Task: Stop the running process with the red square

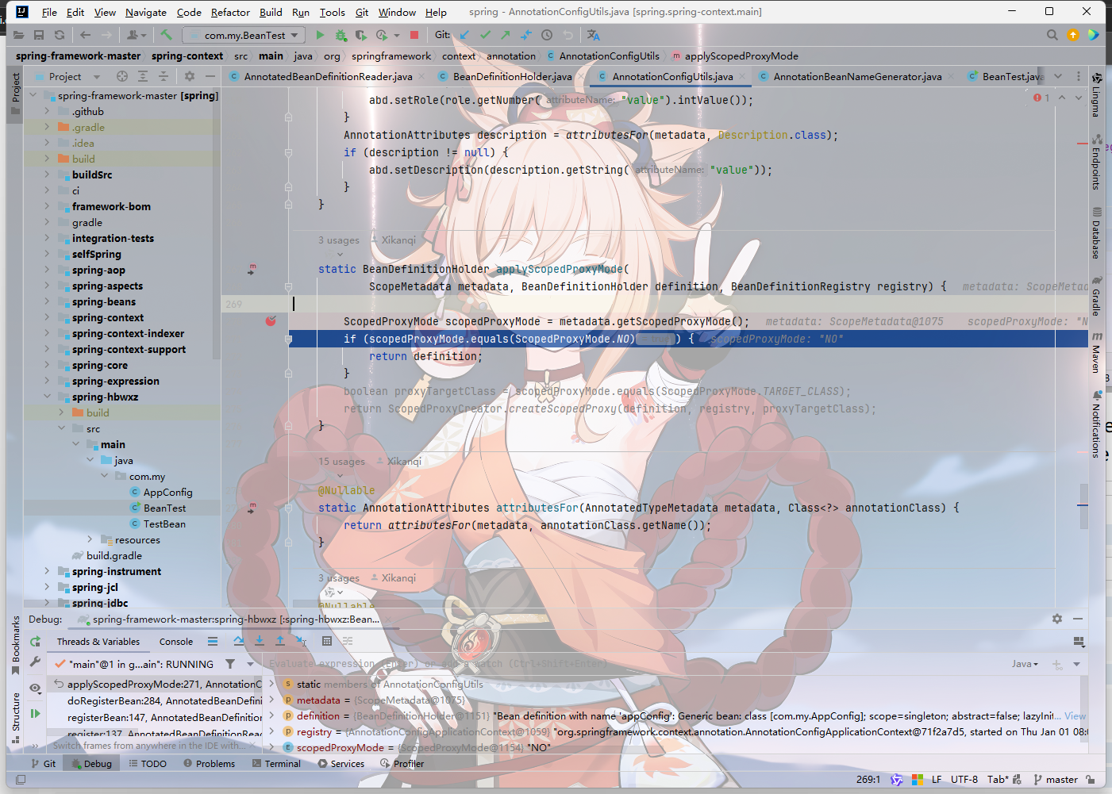Action: coord(414,35)
